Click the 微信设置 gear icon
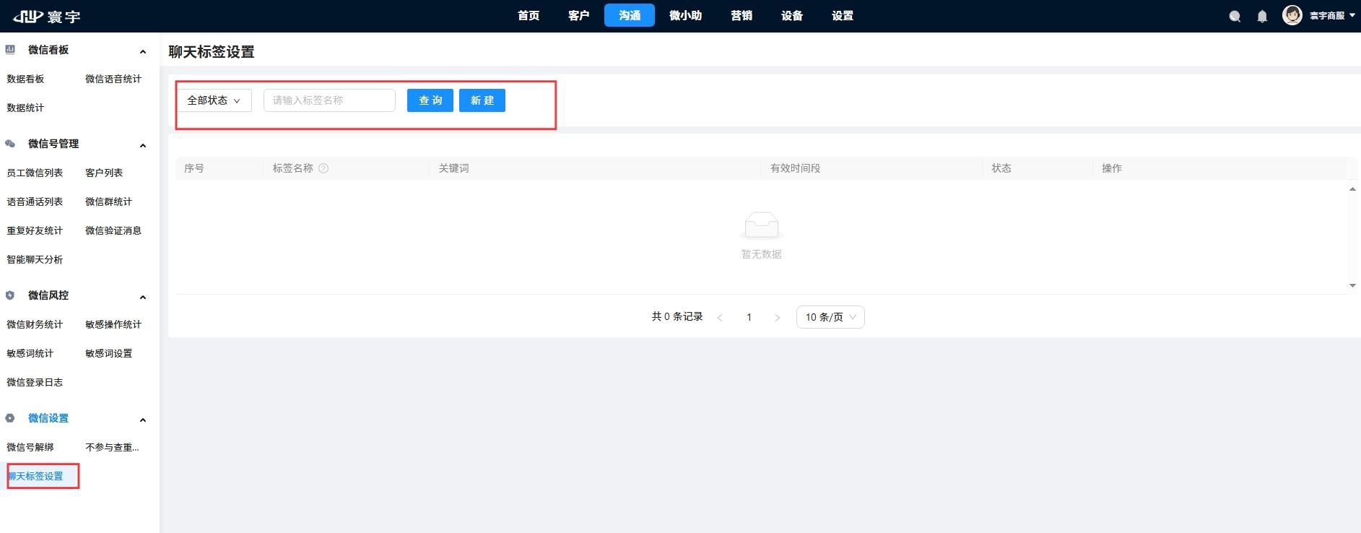 (x=10, y=418)
